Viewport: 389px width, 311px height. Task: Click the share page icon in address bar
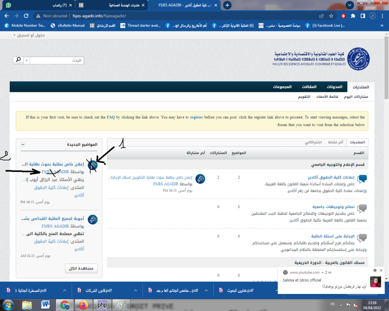[x=322, y=16]
